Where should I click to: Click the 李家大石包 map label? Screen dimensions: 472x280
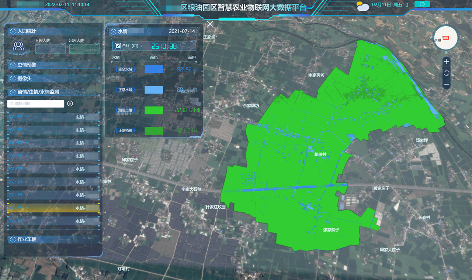coord(191,189)
